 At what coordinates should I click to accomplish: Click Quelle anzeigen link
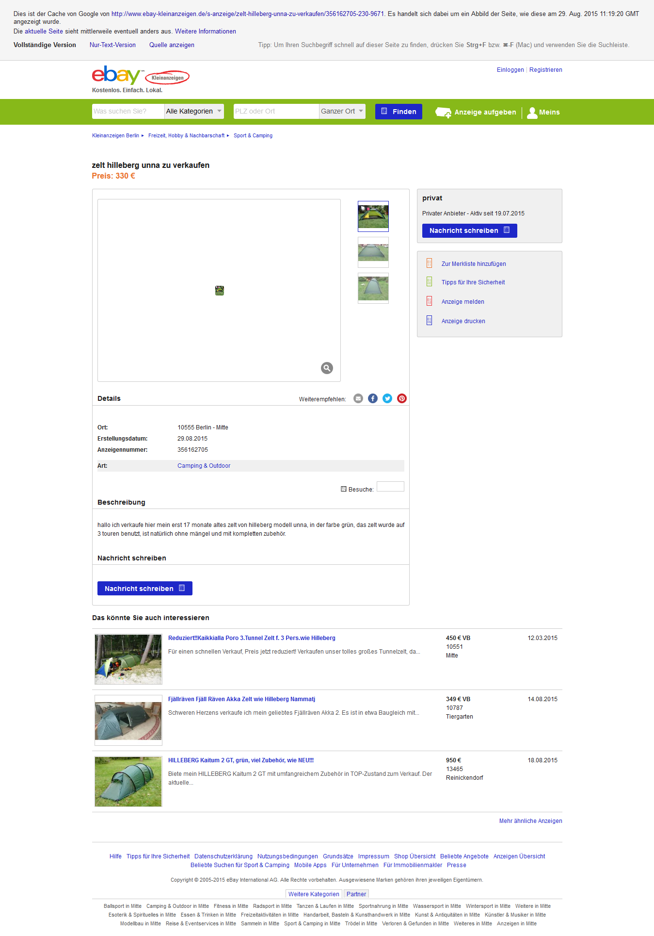click(x=172, y=45)
